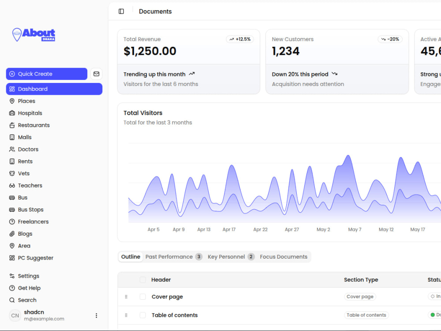Click the Vets paw icon
The height and width of the screenshot is (331, 441).
coord(12,173)
